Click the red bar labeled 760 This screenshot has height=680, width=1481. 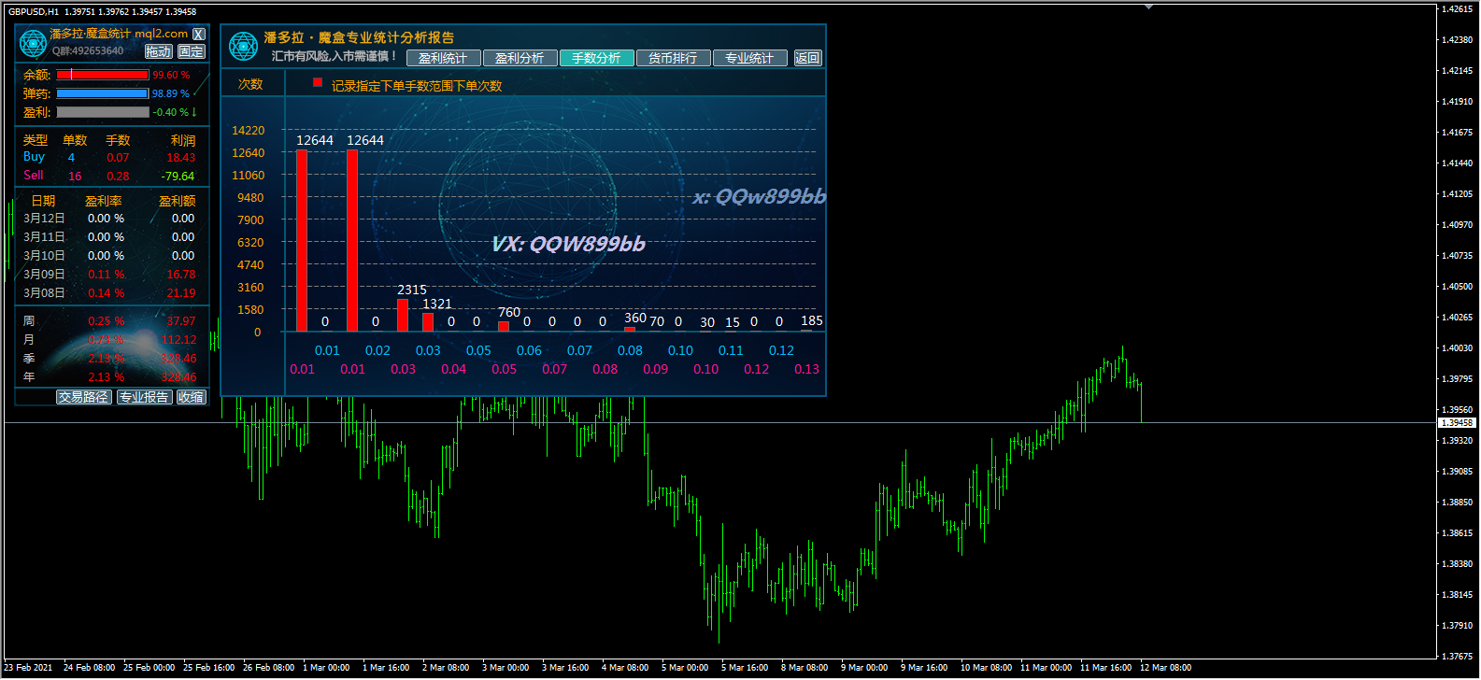coord(504,326)
